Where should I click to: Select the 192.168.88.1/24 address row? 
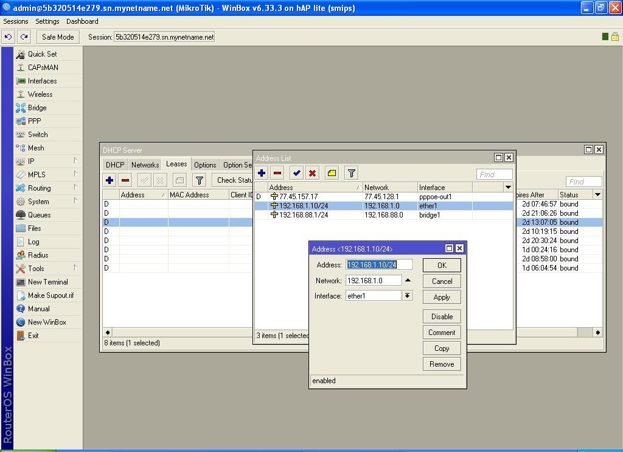304,215
